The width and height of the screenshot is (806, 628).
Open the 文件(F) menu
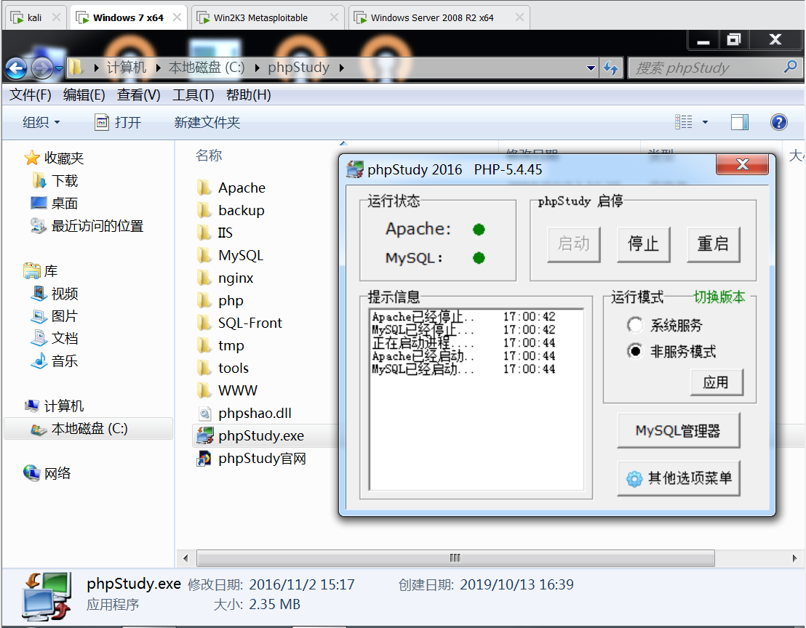click(x=31, y=95)
